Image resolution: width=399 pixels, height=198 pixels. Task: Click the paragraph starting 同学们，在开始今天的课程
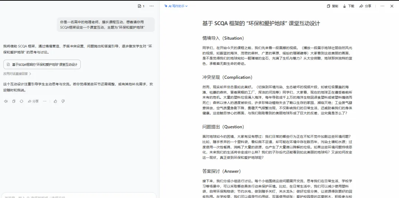[277, 56]
